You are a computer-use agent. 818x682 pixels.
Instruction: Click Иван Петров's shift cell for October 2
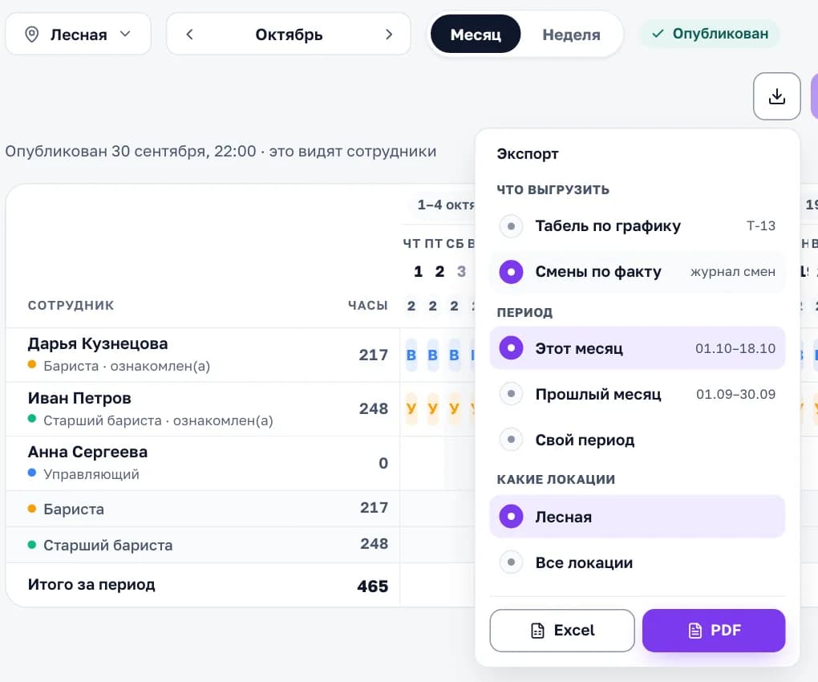coord(433,408)
